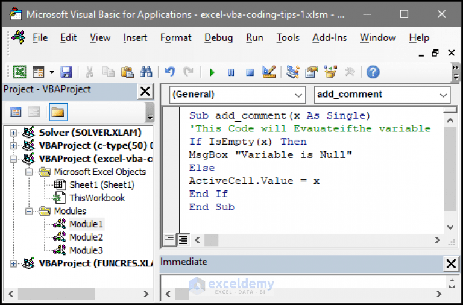The width and height of the screenshot is (463, 305).
Task: Switch to Procedure View button
Action: pyautogui.click(x=169, y=239)
